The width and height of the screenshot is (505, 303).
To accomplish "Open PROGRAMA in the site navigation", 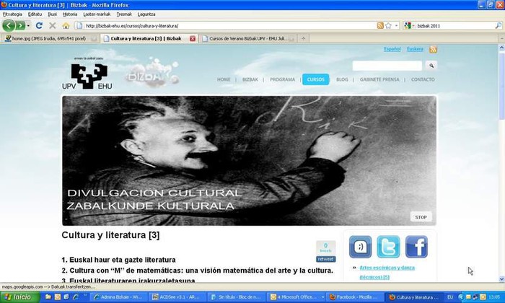I will 283,79.
